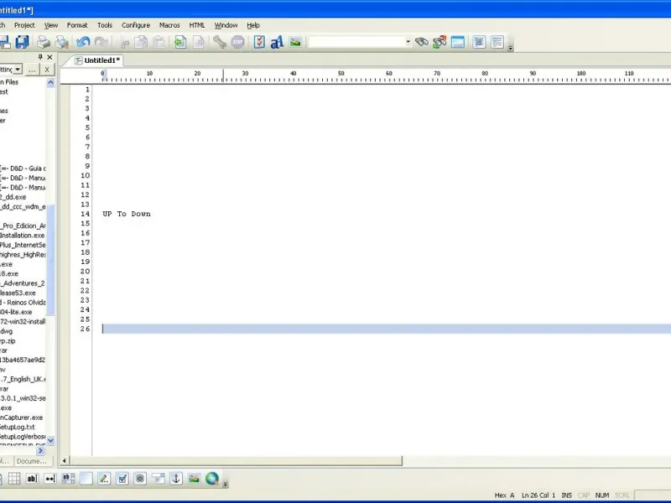671x503 pixels.
Task: Click the file list scroll-down arrow
Action: coord(50,440)
